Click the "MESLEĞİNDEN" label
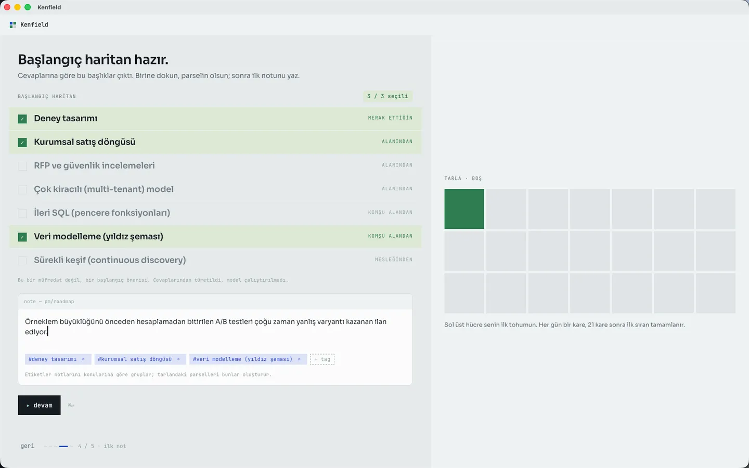 [394, 259]
